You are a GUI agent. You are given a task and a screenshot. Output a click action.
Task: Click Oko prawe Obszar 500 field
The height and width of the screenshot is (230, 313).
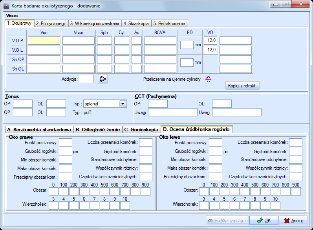click(x=104, y=191)
